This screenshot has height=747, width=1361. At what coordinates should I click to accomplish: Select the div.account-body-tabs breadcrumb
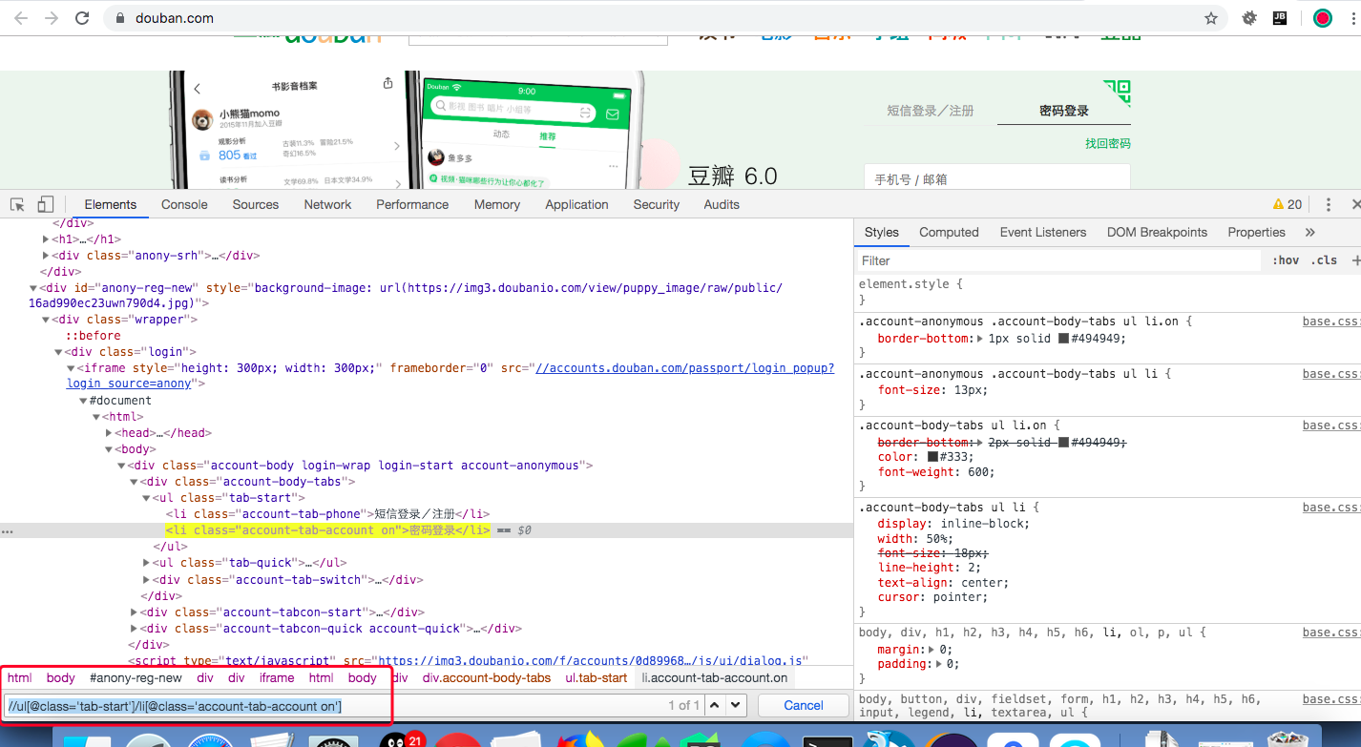pos(487,678)
